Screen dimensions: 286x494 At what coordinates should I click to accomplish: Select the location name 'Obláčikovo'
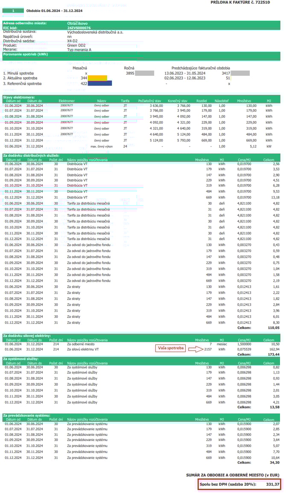(x=77, y=24)
